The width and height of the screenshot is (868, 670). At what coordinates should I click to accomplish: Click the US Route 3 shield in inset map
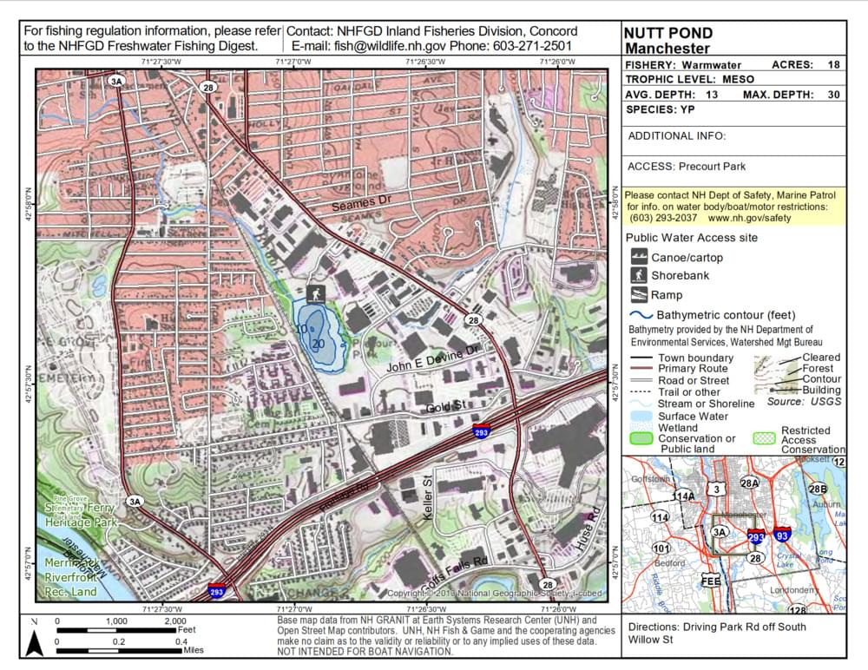[717, 490]
